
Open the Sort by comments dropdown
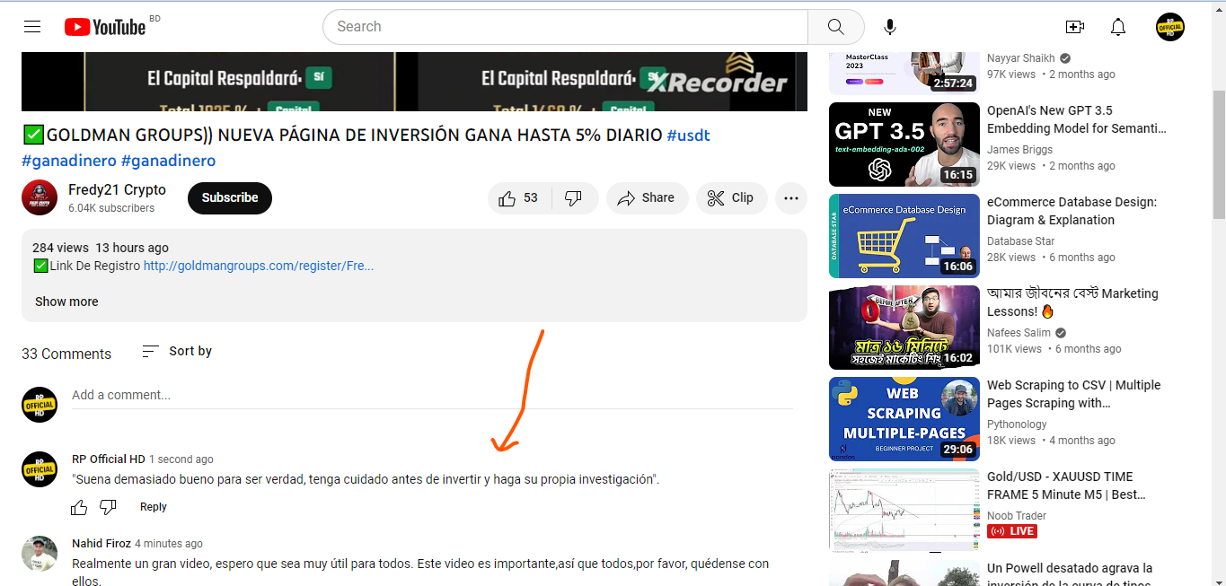pos(177,351)
